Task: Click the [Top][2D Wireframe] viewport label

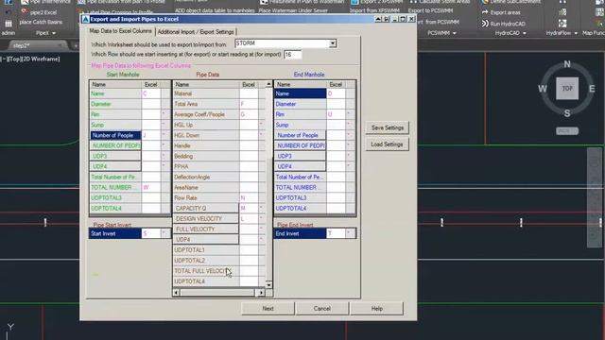Action: 30,59
